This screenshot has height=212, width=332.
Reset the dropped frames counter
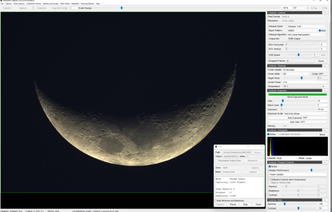[x=321, y=61]
